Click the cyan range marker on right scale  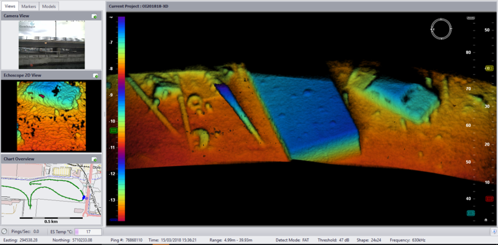pos(471,213)
